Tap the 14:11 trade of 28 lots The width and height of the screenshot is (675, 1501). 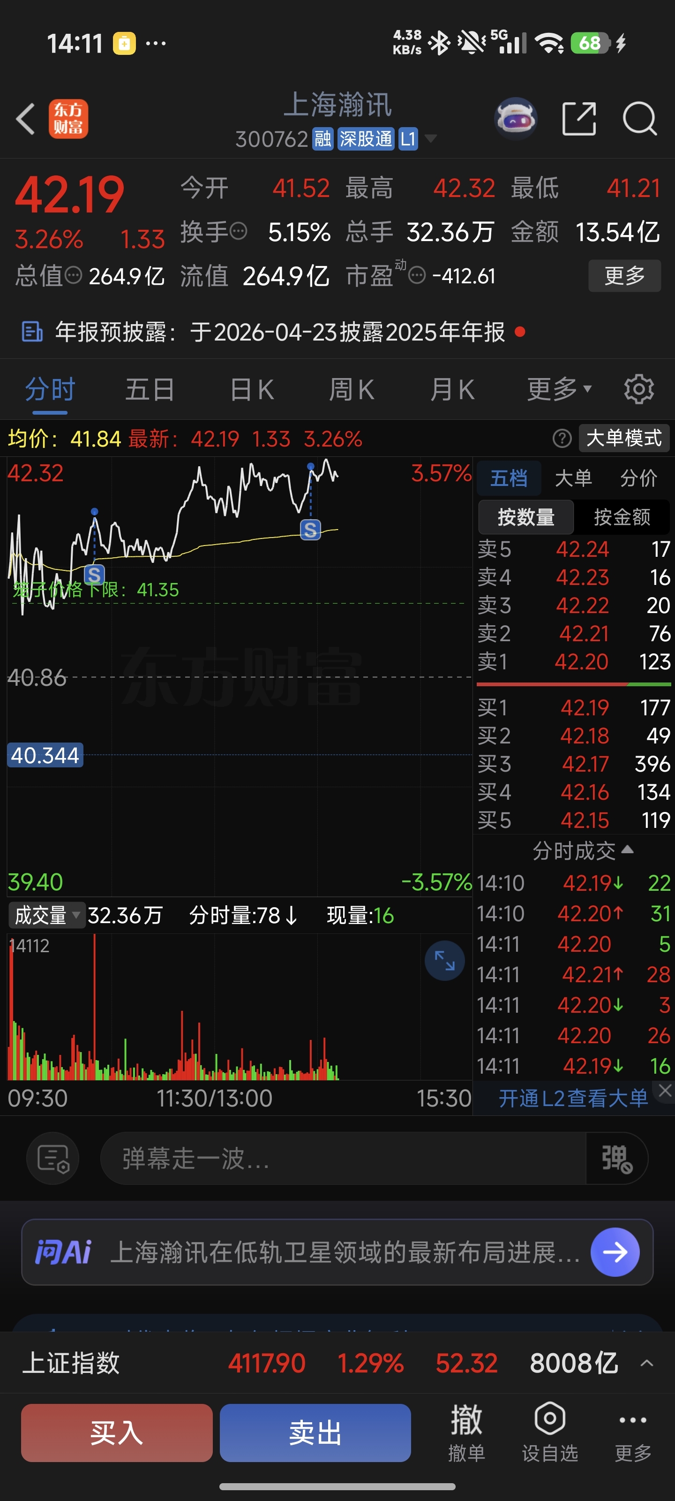point(574,974)
